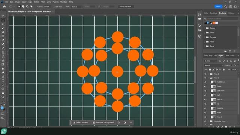Hide the Left Up layer
The height and width of the screenshot is (135, 240).
pos(205,99)
